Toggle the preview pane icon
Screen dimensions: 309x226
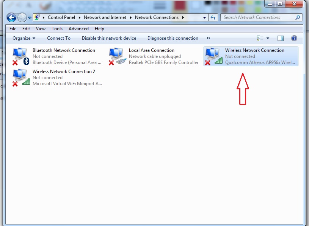[x=281, y=38]
